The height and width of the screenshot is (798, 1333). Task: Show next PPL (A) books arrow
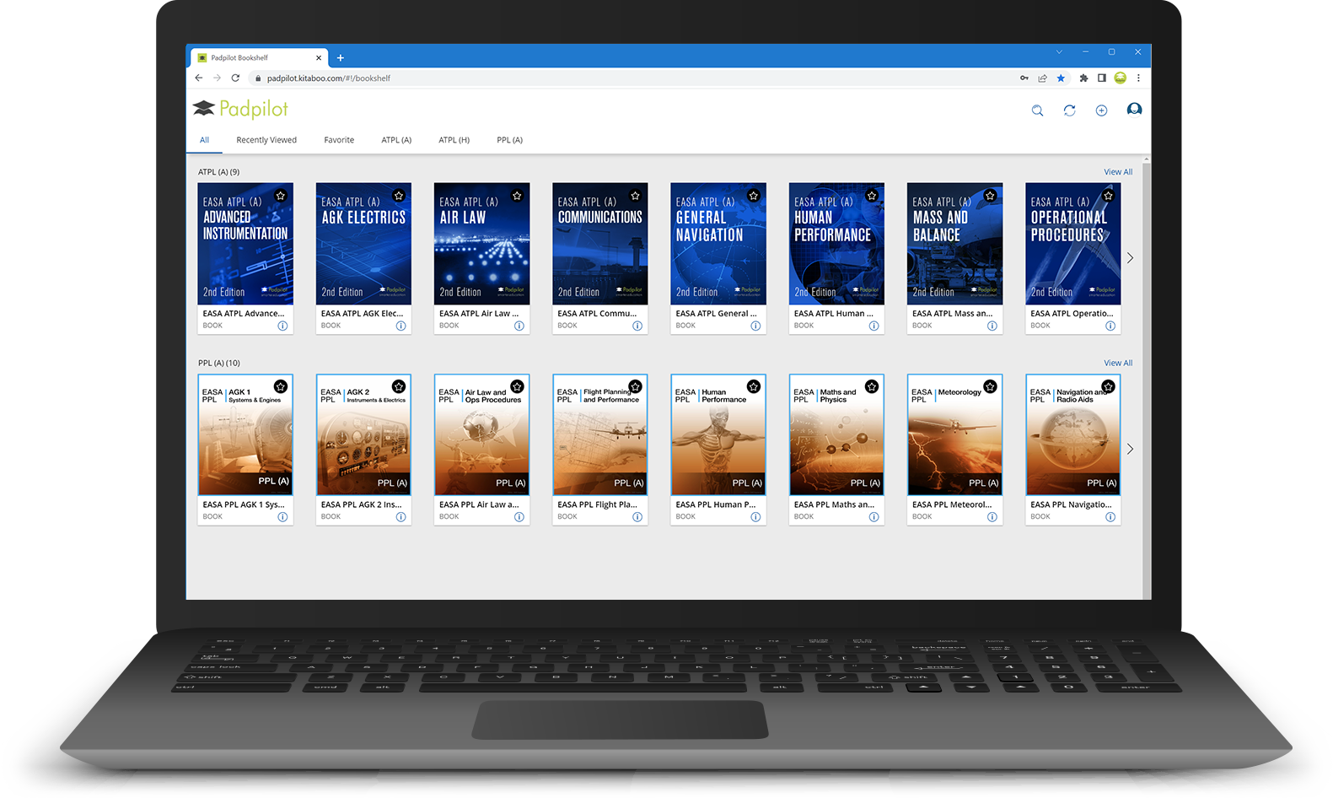1130,449
